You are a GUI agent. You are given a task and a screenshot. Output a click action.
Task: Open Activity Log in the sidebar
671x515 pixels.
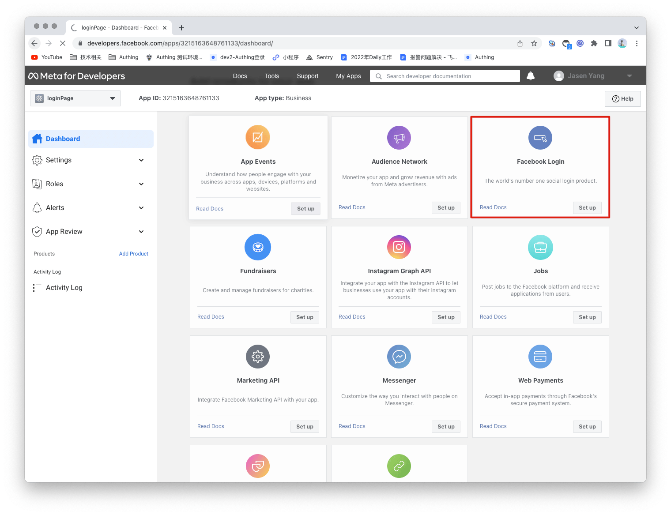(x=64, y=288)
